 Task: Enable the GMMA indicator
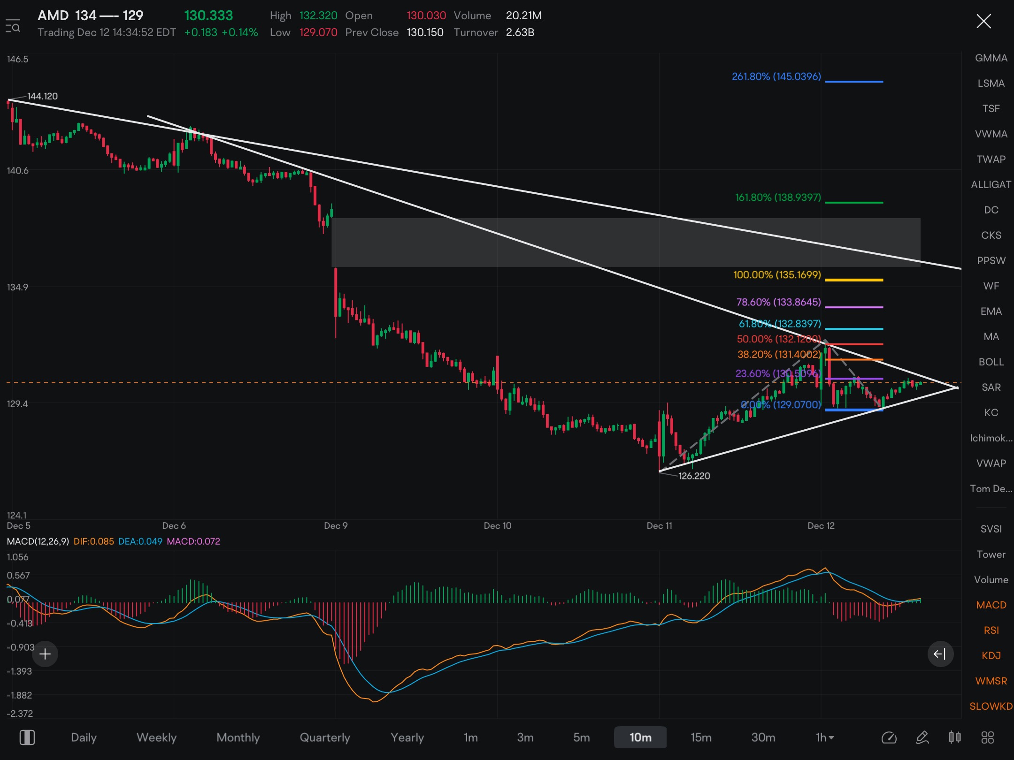click(991, 58)
